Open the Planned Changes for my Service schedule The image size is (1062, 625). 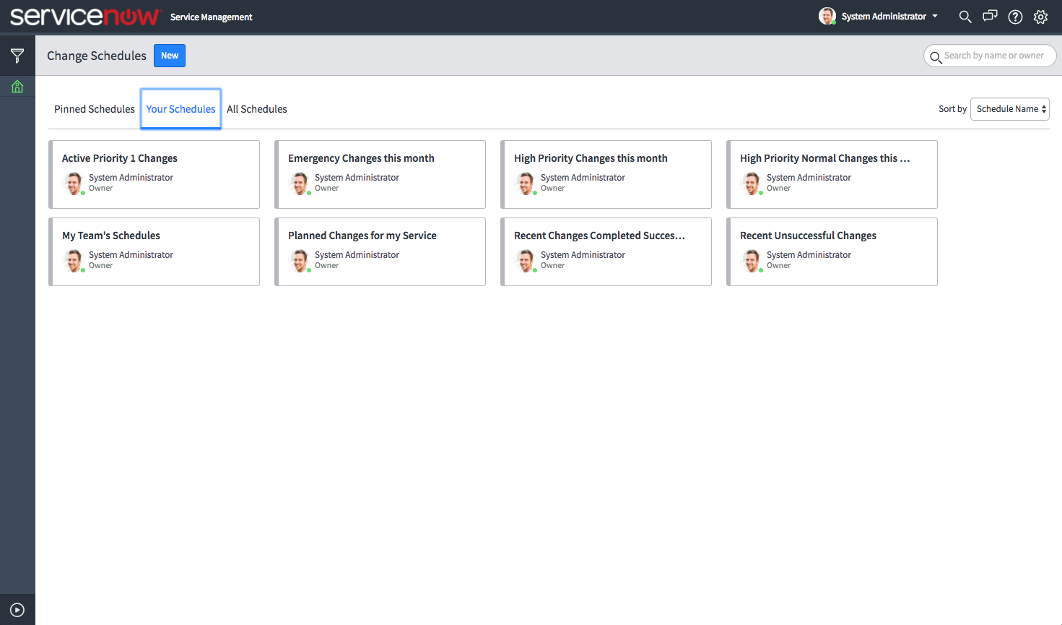coord(380,251)
